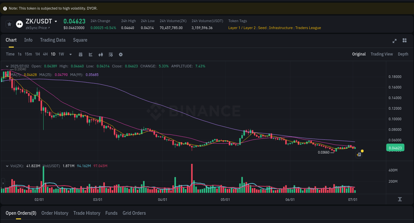Viewport: 414px width, 223px height.
Task: Expand the left side panel arrow
Action: [x=2, y=183]
